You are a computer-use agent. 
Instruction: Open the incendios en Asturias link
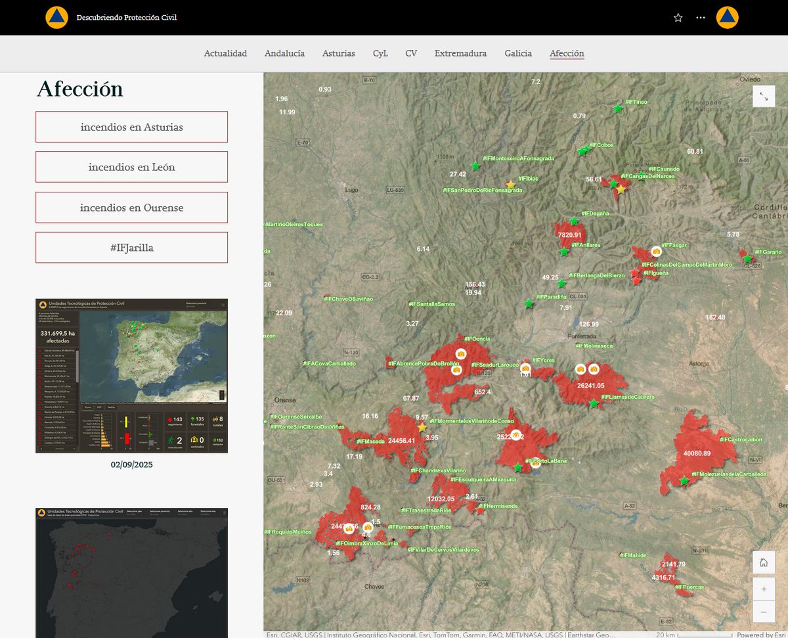point(131,126)
